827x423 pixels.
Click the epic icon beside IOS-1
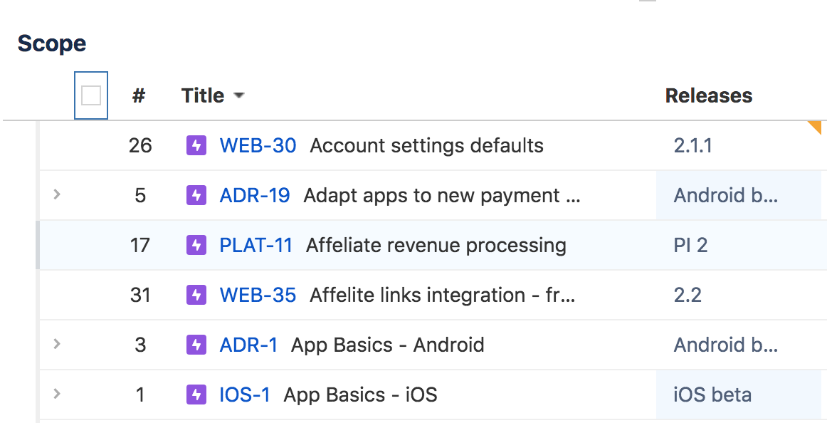pyautogui.click(x=196, y=395)
